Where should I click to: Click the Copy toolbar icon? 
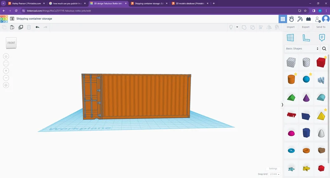4,27
